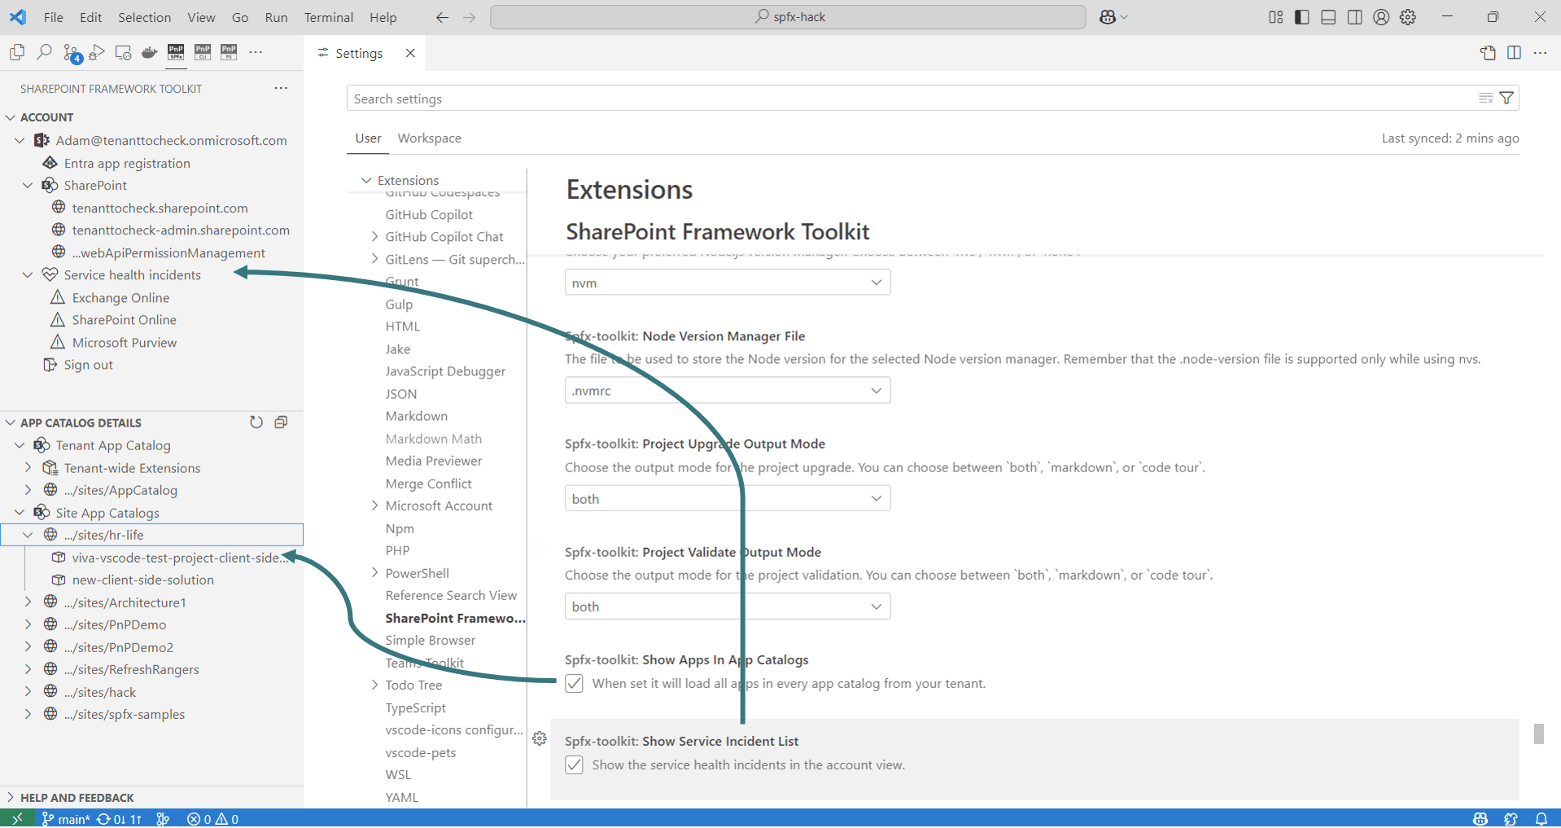Screen dimensions: 1561x828
Task: Toggle primary side bar visibility
Action: coord(1302,17)
